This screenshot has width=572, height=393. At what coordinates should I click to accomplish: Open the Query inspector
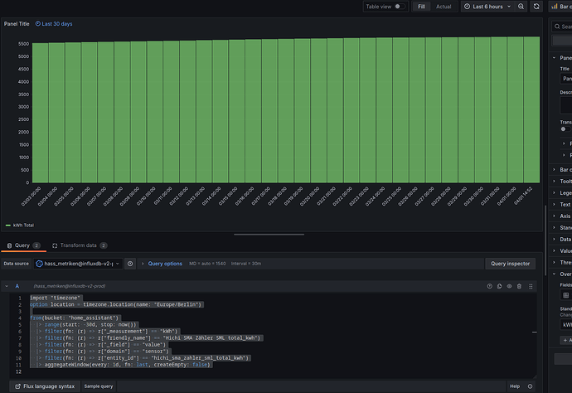click(510, 264)
